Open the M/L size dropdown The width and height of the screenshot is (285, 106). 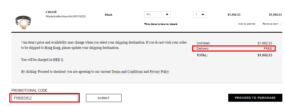(x=157, y=15)
